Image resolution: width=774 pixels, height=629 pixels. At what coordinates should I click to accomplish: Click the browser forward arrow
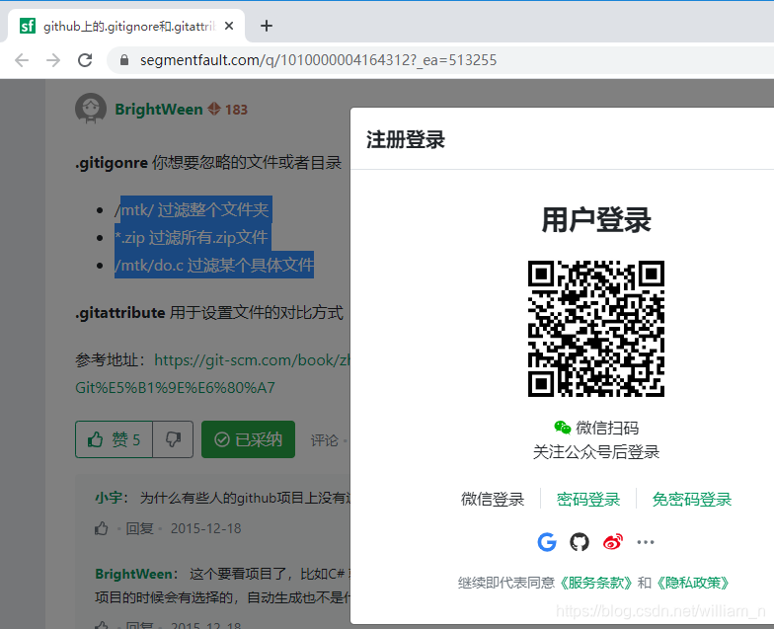click(x=53, y=60)
